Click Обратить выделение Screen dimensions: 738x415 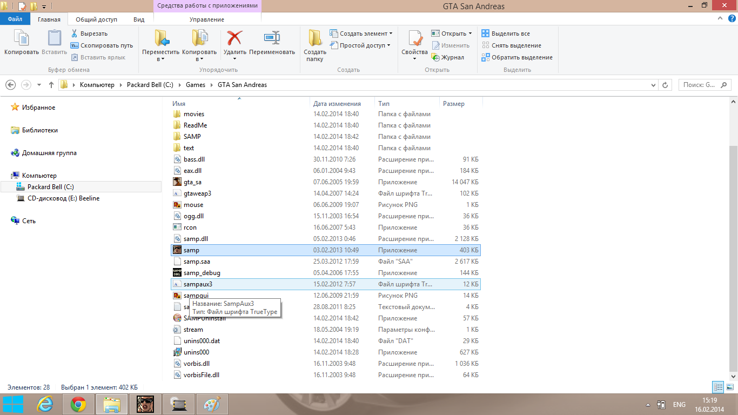(517, 57)
